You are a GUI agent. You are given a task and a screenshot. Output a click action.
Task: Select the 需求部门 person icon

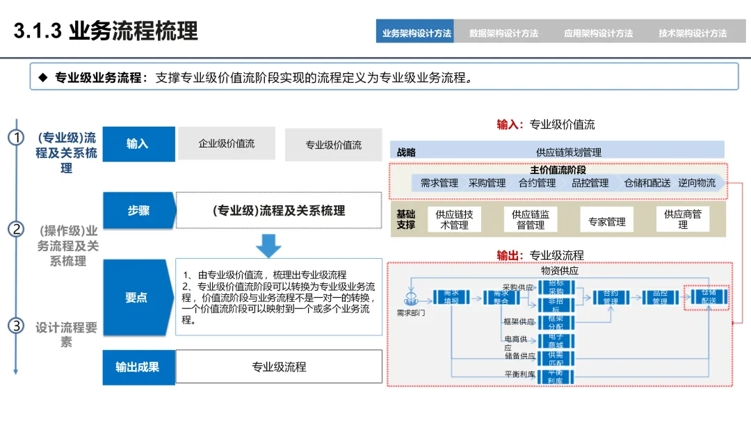point(410,298)
